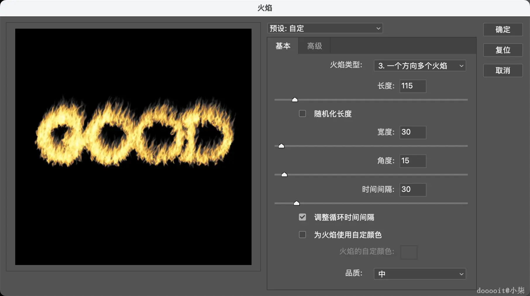Click the 复位 button to reset settings
Viewport: 530px width, 296px height.
[503, 50]
